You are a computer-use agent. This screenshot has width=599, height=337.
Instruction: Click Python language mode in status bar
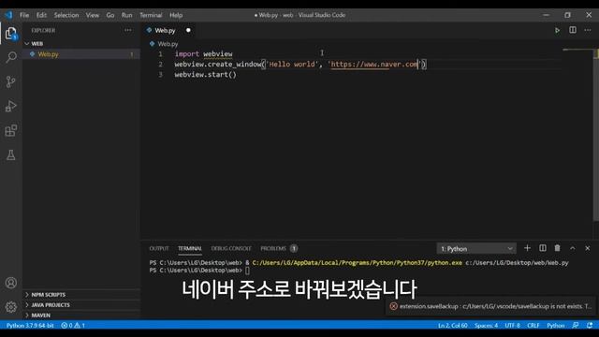(x=556, y=326)
